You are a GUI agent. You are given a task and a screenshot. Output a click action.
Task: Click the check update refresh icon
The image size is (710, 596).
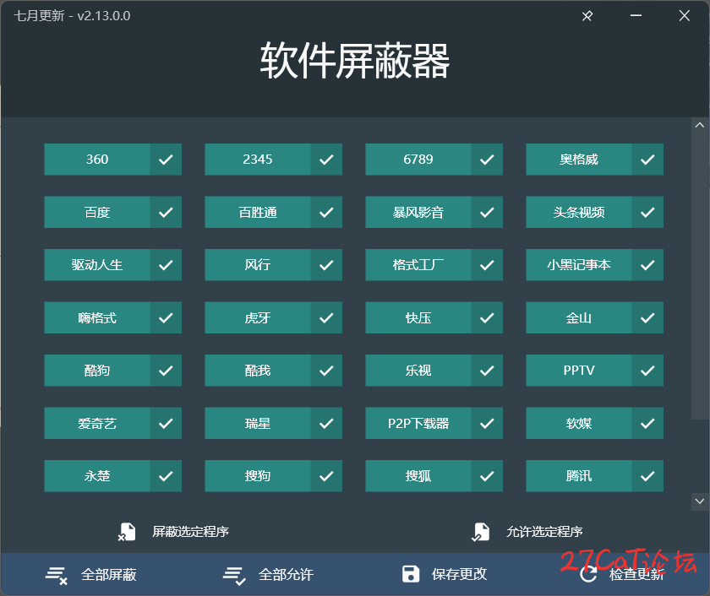point(588,574)
